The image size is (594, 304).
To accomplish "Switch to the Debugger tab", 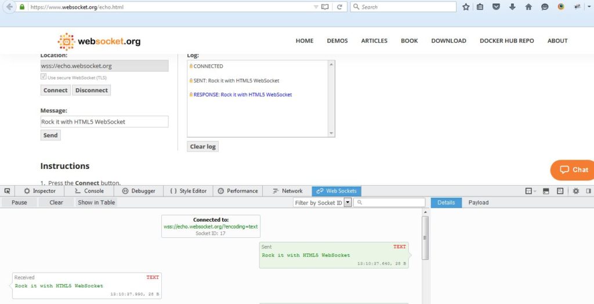I will tap(139, 191).
